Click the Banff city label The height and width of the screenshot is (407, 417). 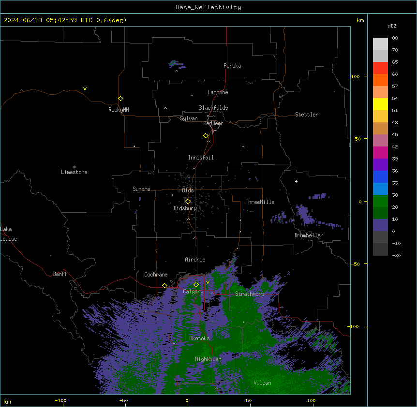[60, 274]
